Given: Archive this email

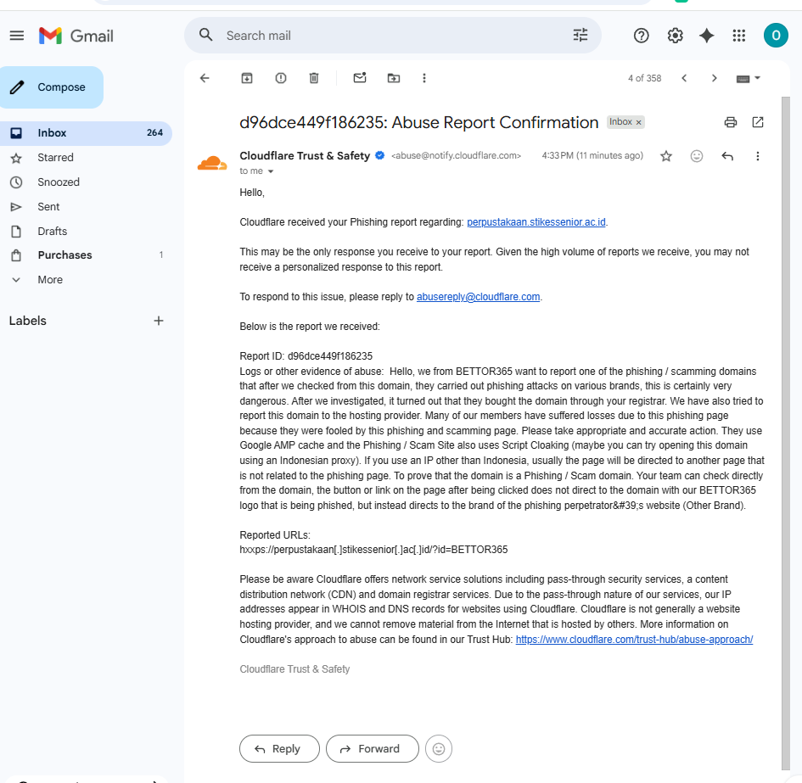Looking at the screenshot, I should click(247, 78).
